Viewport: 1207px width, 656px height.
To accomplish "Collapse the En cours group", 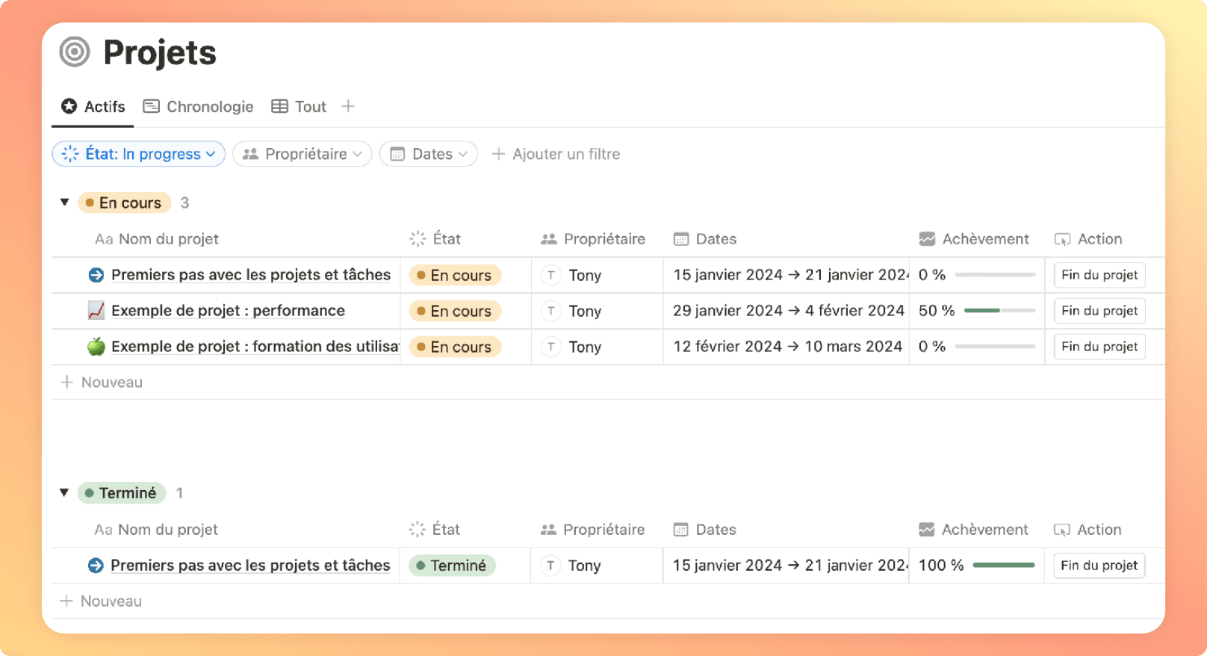I will point(65,202).
